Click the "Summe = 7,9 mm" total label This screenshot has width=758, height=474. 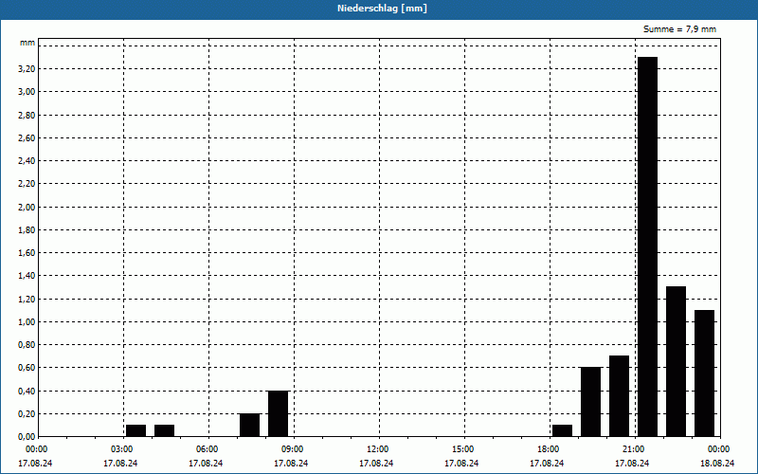(679, 29)
